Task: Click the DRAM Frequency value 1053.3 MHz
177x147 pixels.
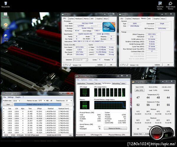Action: point(152,34)
